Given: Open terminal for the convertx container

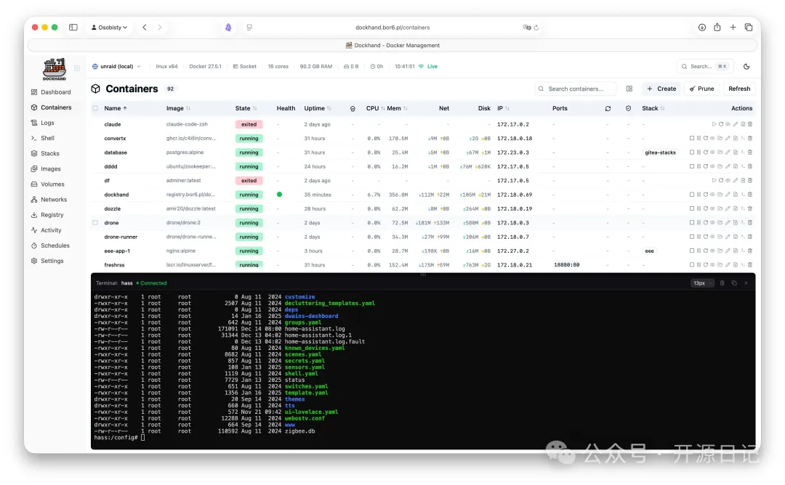Looking at the screenshot, I should (743, 138).
